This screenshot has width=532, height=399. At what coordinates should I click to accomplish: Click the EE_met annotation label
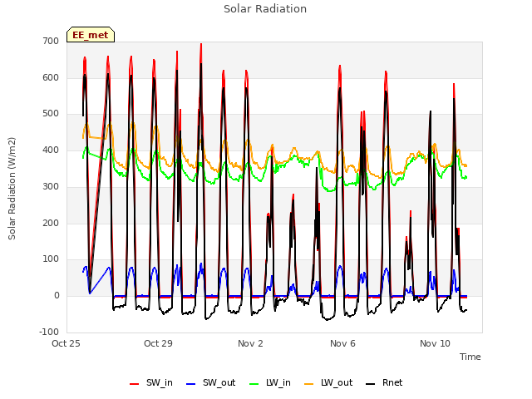pyautogui.click(x=91, y=35)
